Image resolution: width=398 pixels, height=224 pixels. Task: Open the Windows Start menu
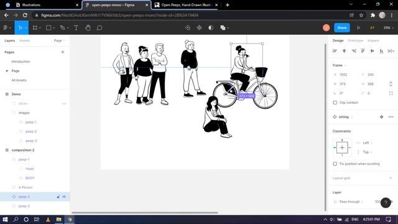5,219
